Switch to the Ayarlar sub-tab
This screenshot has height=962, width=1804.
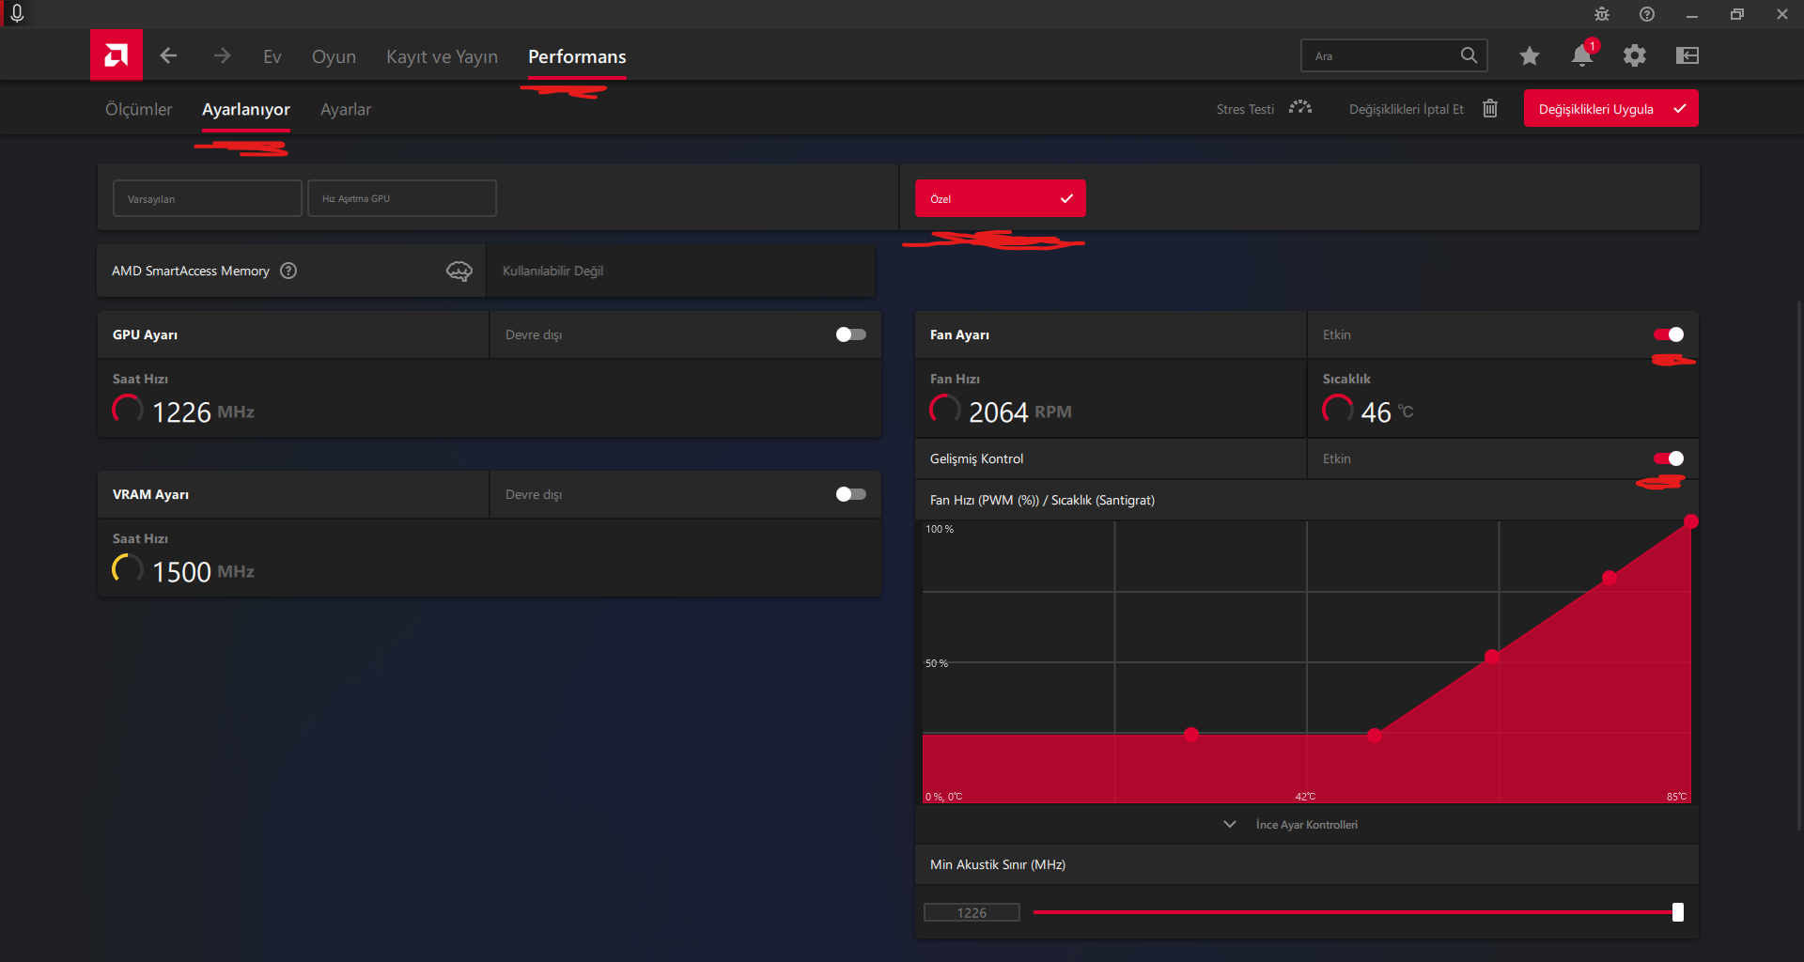(346, 109)
